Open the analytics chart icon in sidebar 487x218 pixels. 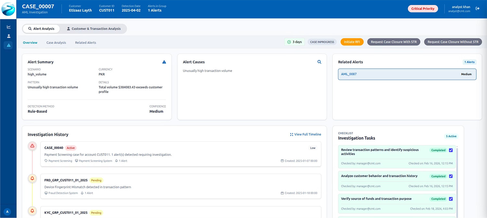coord(9,27)
